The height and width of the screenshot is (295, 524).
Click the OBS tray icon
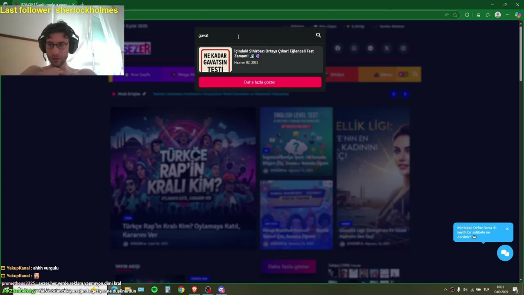452,290
